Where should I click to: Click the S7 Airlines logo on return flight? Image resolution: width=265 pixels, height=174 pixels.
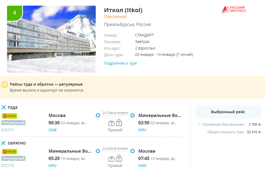point(9,152)
